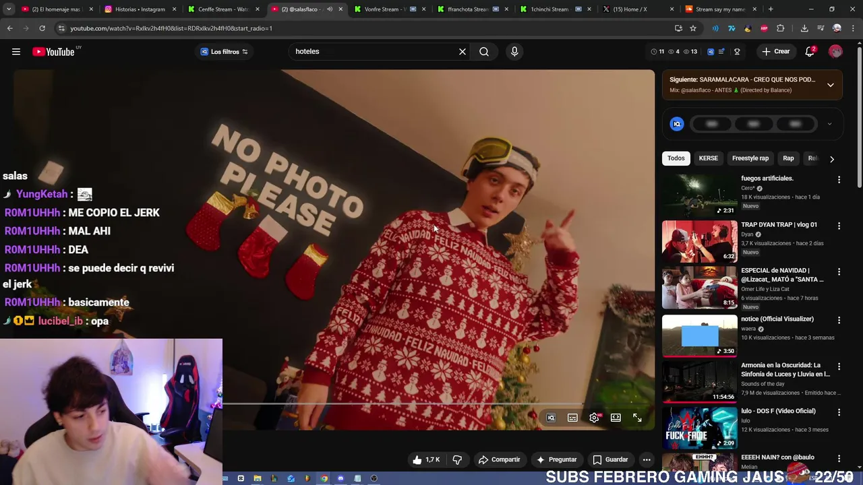Open the browser extensions puzzle icon
This screenshot has height=485, width=863.
coord(781,28)
